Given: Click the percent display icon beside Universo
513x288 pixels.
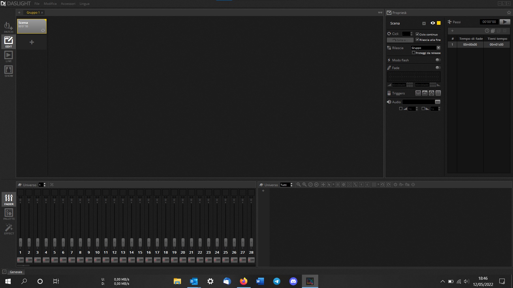Looking at the screenshot, I should click(52, 185).
